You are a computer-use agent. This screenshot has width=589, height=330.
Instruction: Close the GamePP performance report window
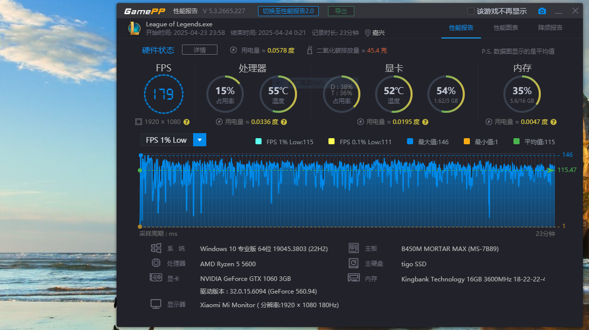pos(575,11)
